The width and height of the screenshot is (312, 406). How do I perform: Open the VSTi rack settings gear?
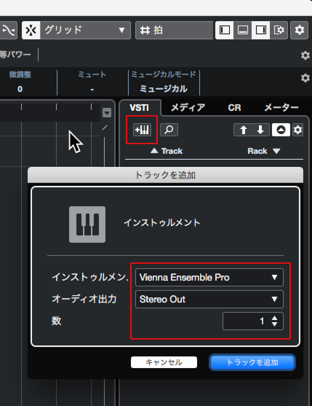297,129
